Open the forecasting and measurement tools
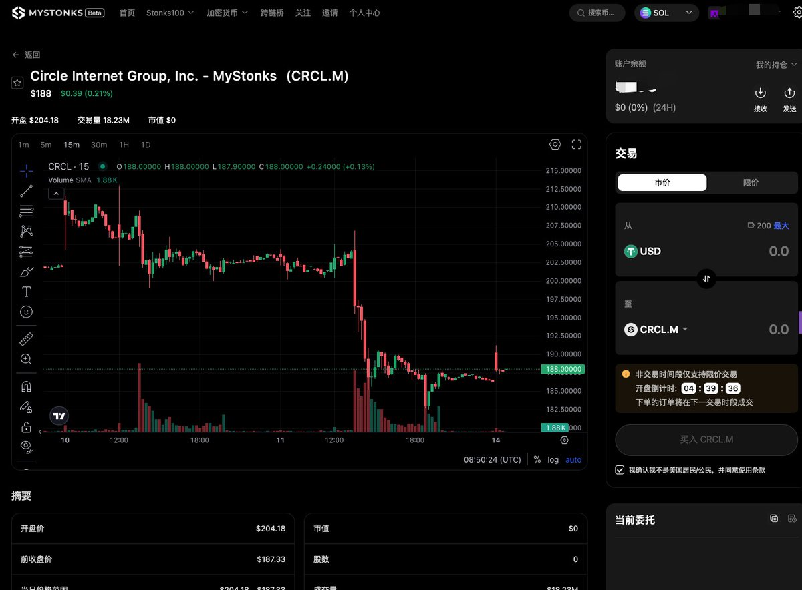The height and width of the screenshot is (590, 802). tap(26, 252)
